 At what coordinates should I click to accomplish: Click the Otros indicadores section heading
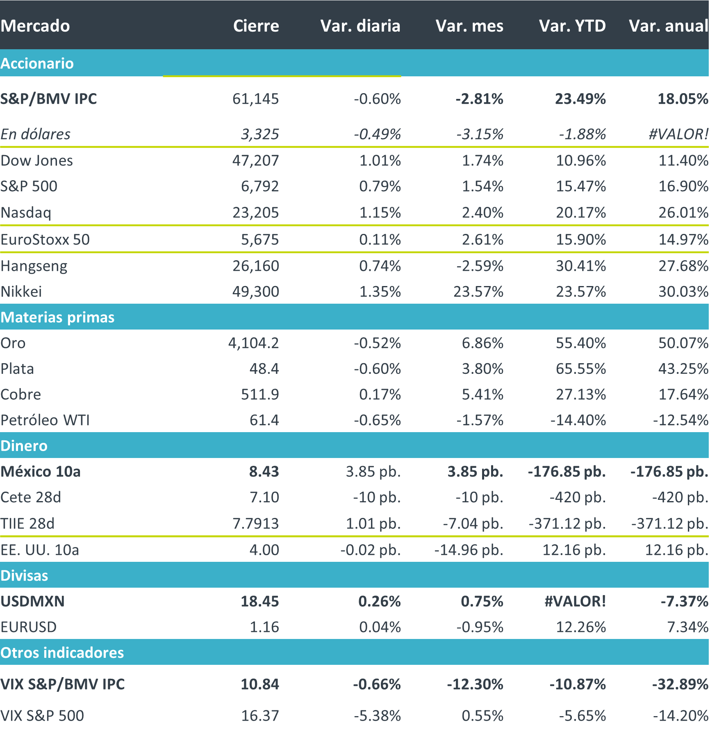(x=62, y=653)
